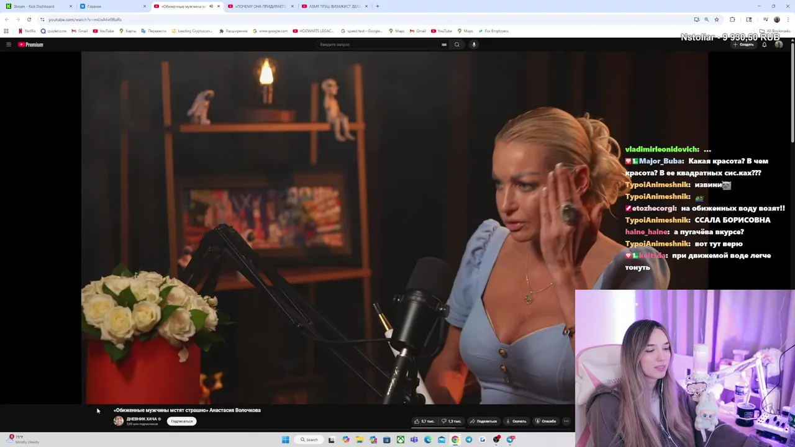Open the zoom magnifier in address bar
The height and width of the screenshot is (447, 795).
pos(706,19)
